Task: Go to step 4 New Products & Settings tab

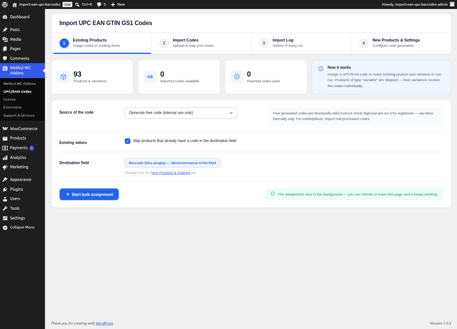Action: click(401, 43)
